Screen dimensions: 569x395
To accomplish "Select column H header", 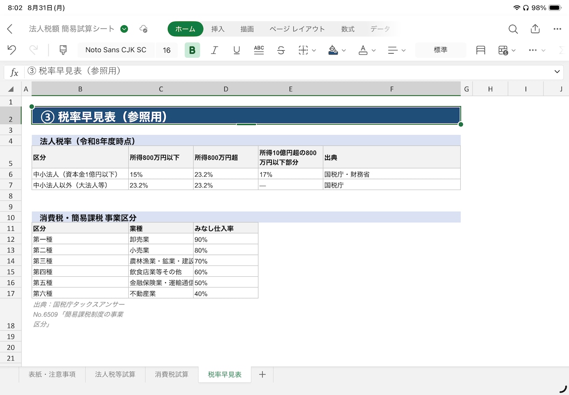I will point(490,89).
